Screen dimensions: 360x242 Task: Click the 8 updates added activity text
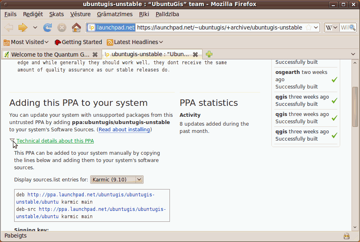point(214,128)
